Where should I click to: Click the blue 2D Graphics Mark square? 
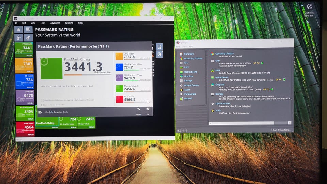(119, 67)
